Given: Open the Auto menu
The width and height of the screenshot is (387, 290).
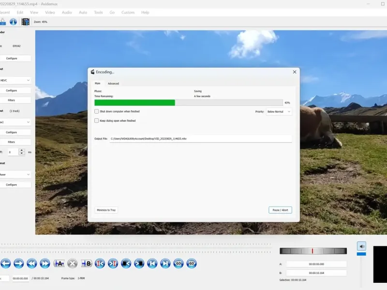Looking at the screenshot, I should tap(83, 13).
